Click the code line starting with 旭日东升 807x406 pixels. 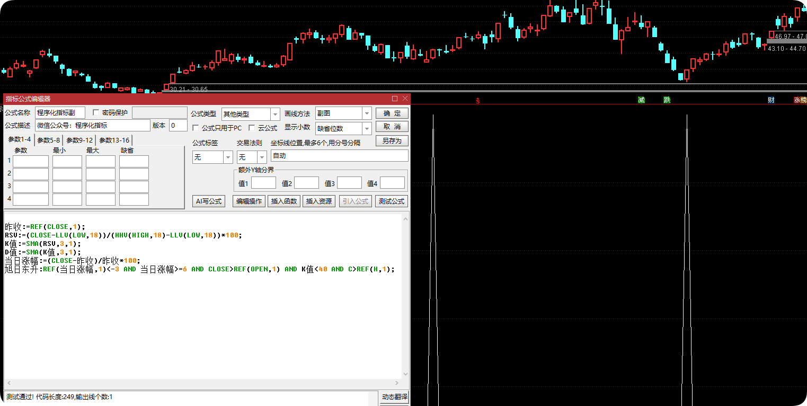tap(200, 269)
